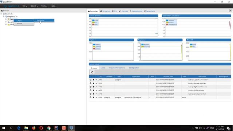
Task: Refresh the server activity sessions list
Action: click(92, 72)
